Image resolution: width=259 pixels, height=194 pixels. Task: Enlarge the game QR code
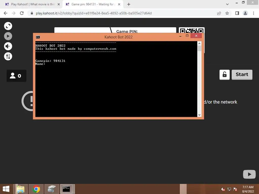coord(192,30)
